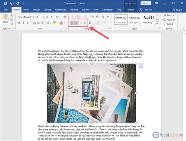Click the Paste clipboard icon
Viewport: 186px width, 141px height.
(5, 17)
